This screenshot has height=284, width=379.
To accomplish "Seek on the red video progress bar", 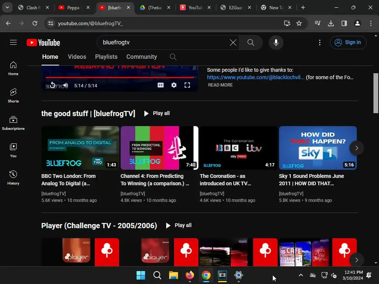I will 120,77.
